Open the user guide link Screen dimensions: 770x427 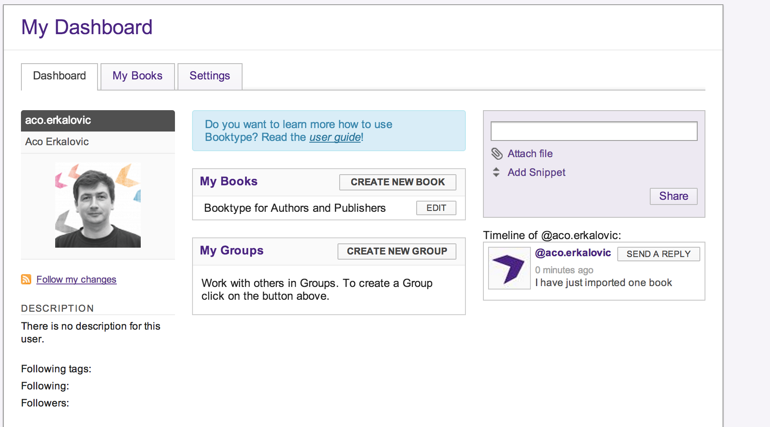coord(334,137)
